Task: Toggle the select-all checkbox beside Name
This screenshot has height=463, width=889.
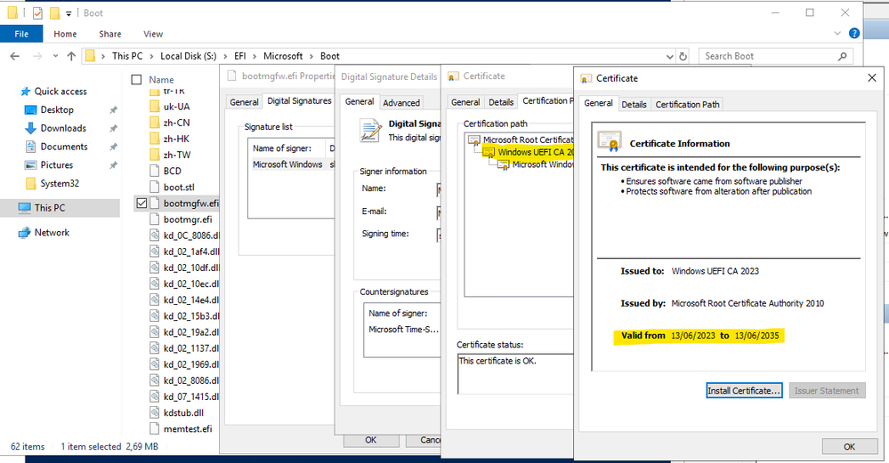Action: (137, 80)
